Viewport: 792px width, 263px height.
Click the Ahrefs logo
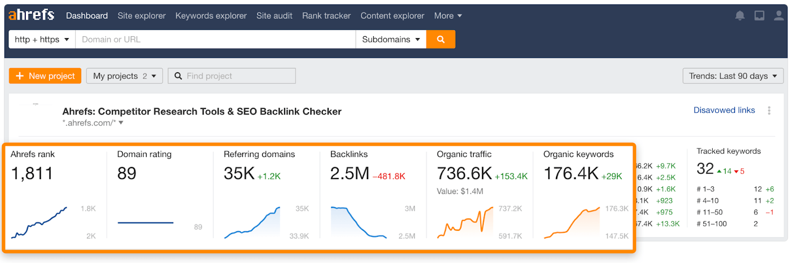click(x=31, y=15)
